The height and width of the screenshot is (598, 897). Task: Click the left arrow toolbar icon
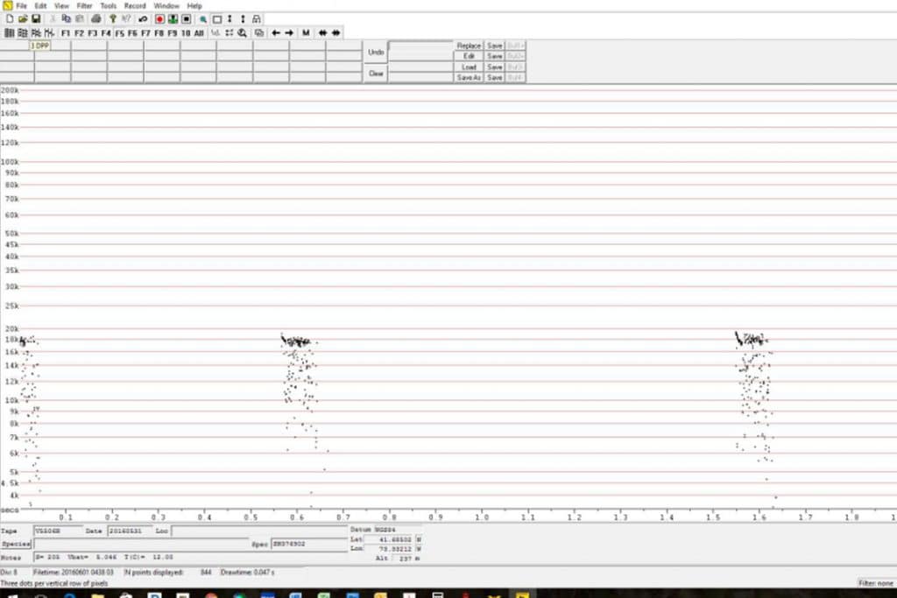click(x=276, y=33)
